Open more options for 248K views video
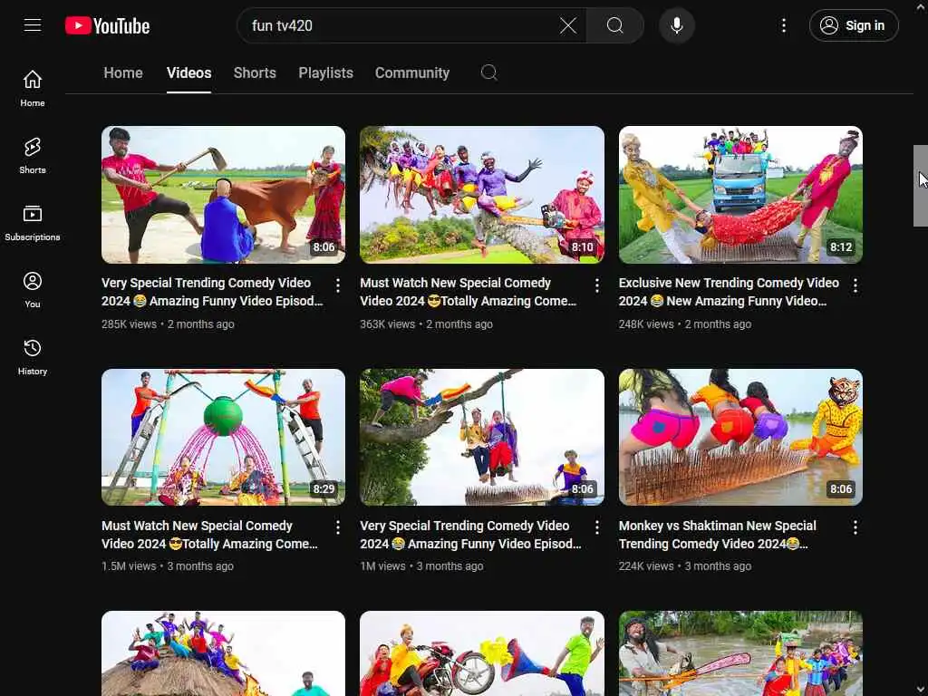Screen dimensions: 928x696 coord(855,285)
